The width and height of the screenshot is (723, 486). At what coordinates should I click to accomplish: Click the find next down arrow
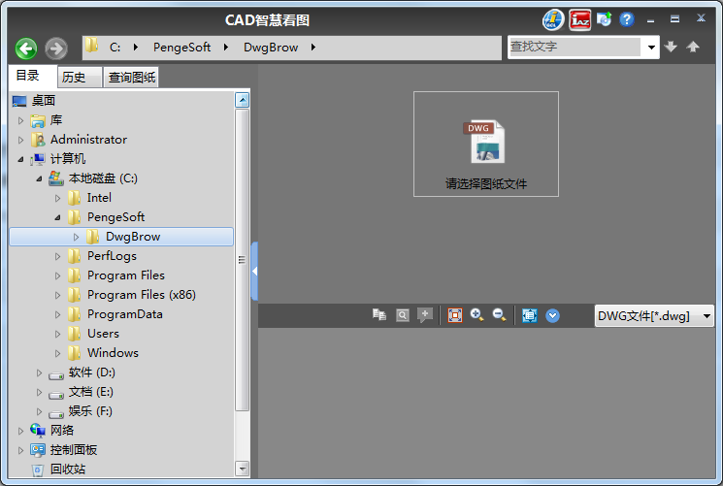(671, 47)
